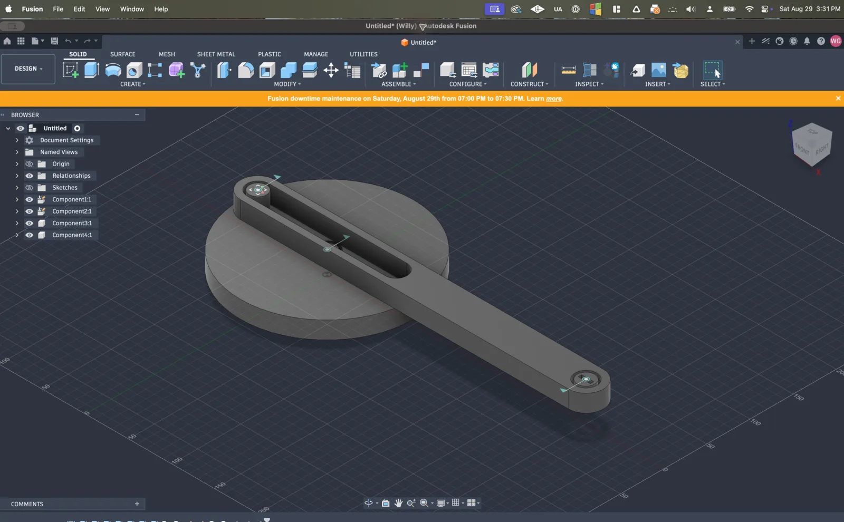Add a comment with the plus button
Image resolution: width=844 pixels, height=522 pixels.
[x=137, y=504]
